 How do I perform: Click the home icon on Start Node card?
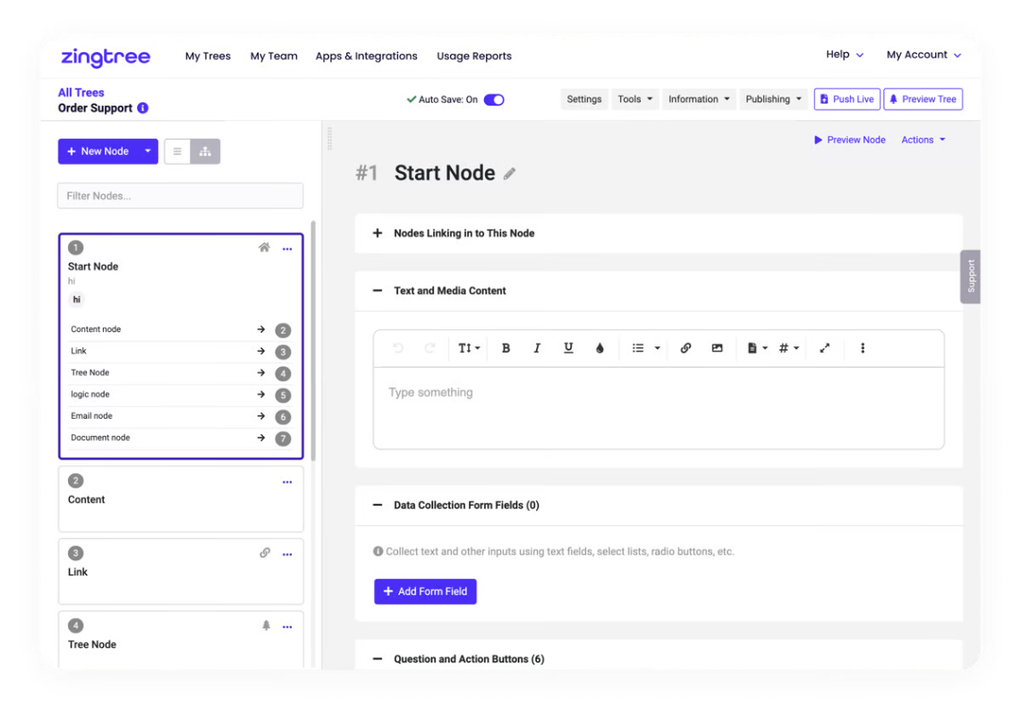tap(264, 248)
